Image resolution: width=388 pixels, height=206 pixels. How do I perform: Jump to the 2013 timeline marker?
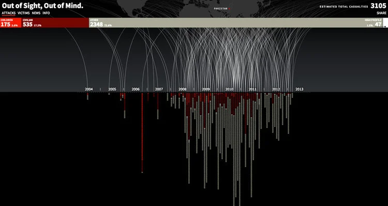click(299, 89)
